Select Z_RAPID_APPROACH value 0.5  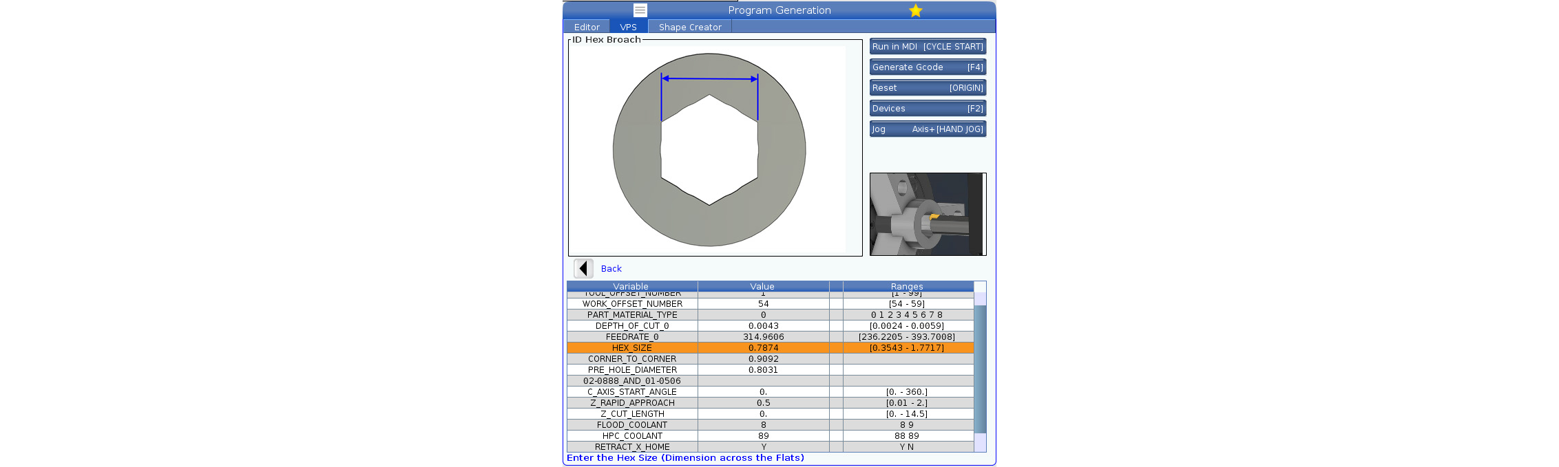pyautogui.click(x=763, y=403)
